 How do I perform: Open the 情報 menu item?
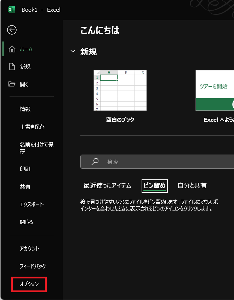tap(25, 109)
